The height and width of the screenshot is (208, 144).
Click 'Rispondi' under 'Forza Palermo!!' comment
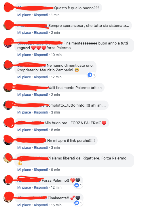tap(41, 187)
